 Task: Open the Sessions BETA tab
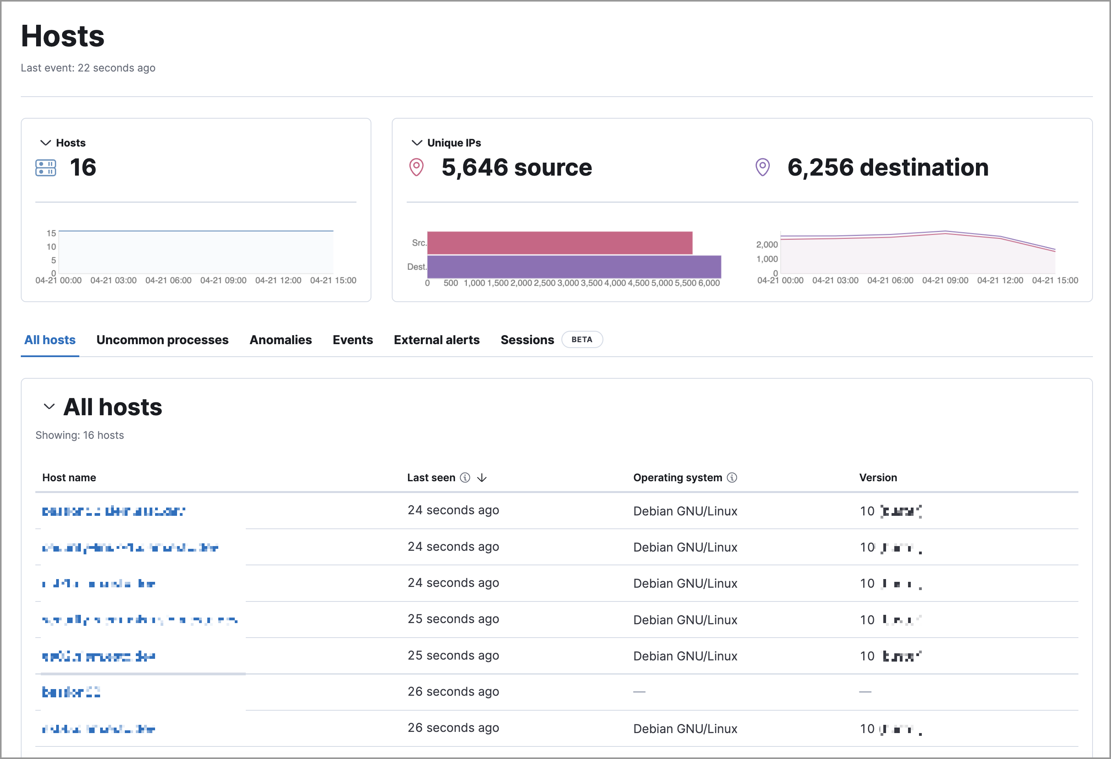click(x=527, y=339)
